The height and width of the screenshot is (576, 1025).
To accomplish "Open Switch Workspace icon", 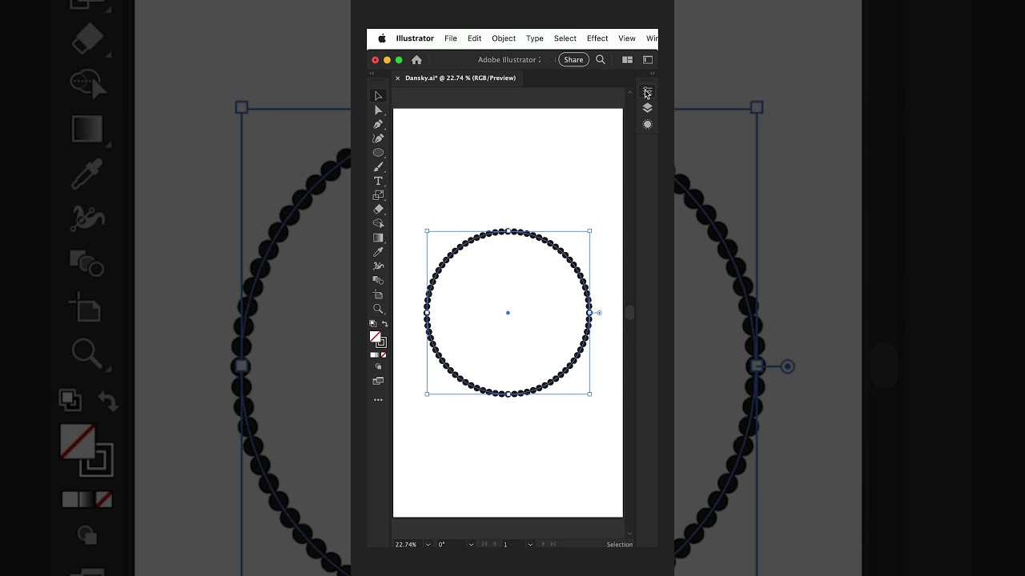I will coord(648,59).
